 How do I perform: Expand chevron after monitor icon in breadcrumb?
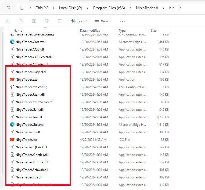click(30, 8)
